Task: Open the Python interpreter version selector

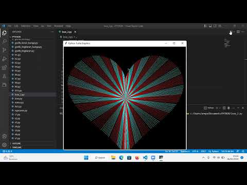Action: tap(227, 151)
